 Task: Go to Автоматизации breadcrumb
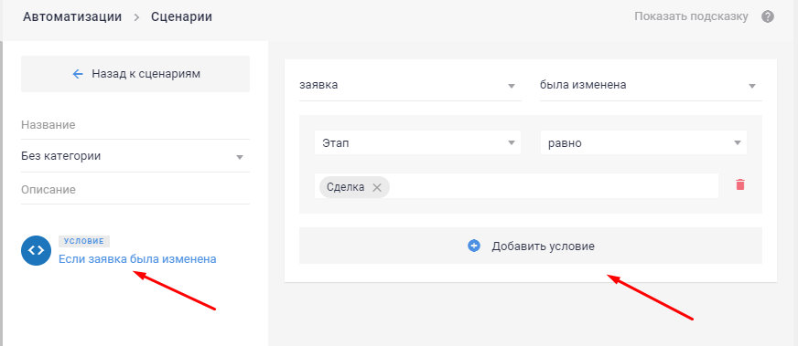(x=72, y=16)
